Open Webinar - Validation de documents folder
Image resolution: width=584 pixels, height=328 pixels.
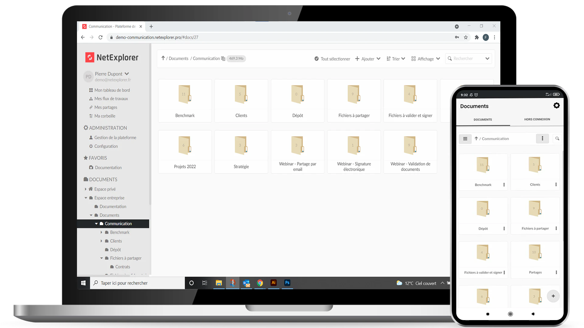[410, 152]
